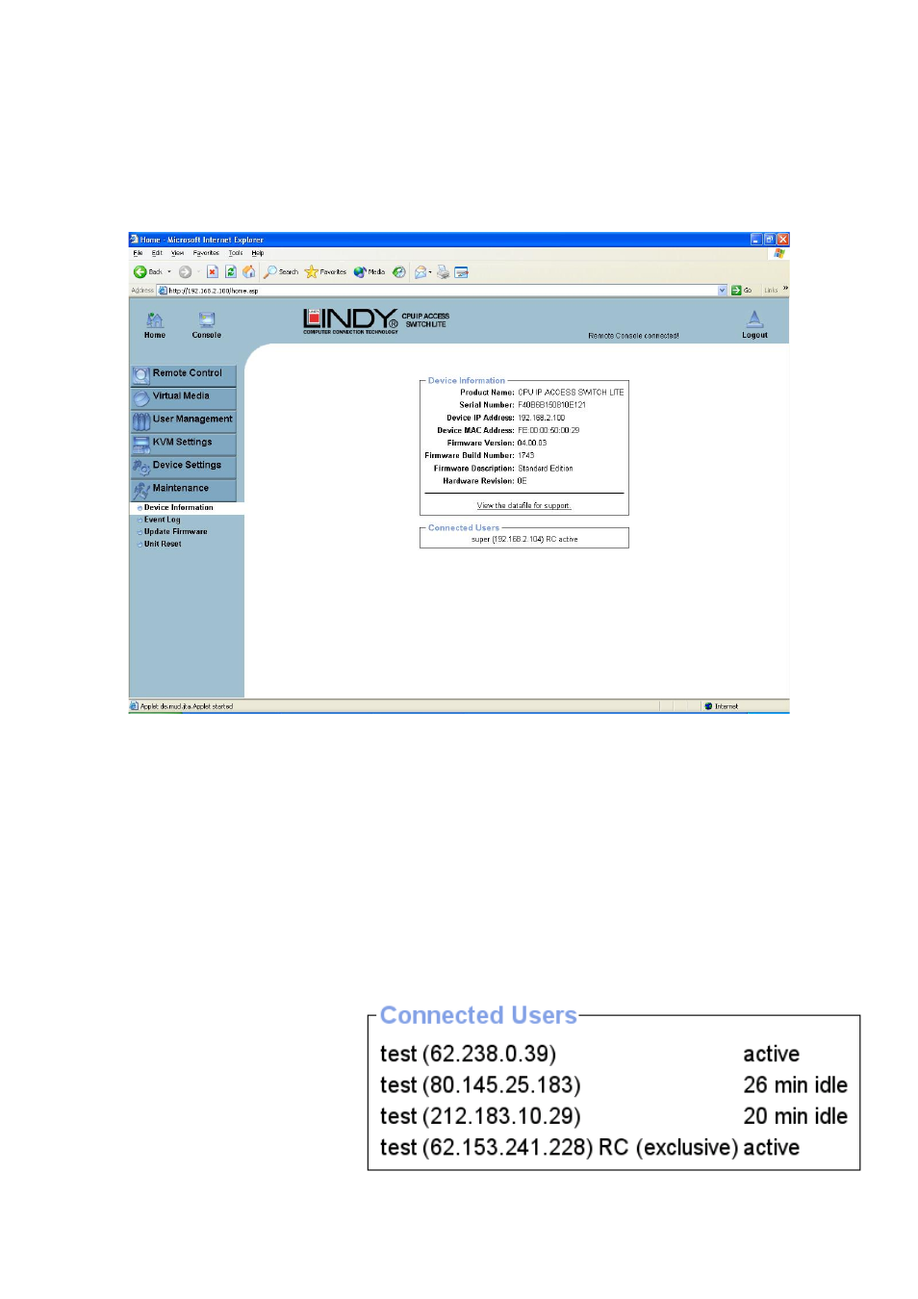
Task: Open the Search toolbar button
Action: pos(282,272)
